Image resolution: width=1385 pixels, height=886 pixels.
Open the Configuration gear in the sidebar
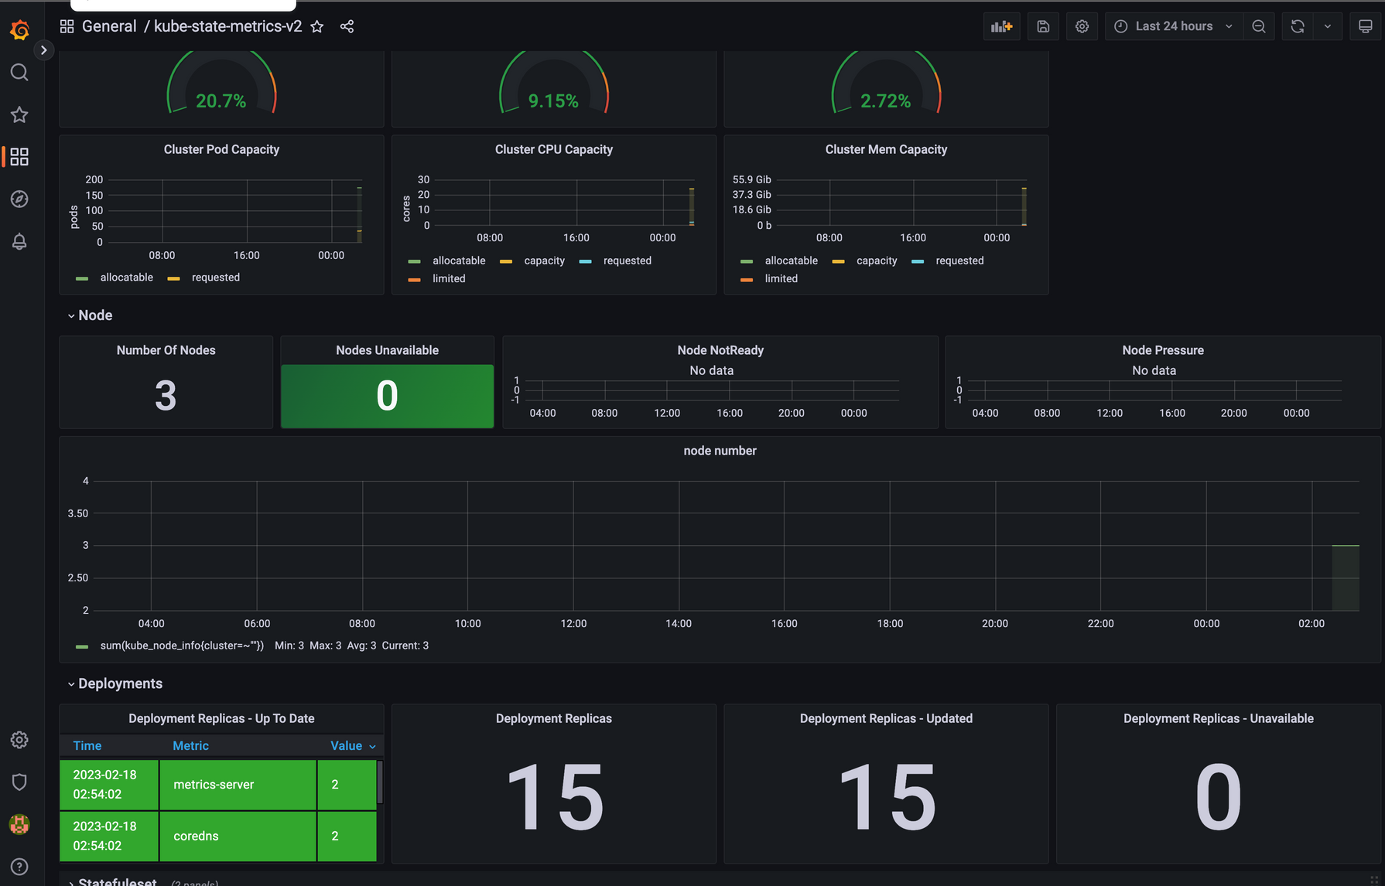tap(19, 740)
